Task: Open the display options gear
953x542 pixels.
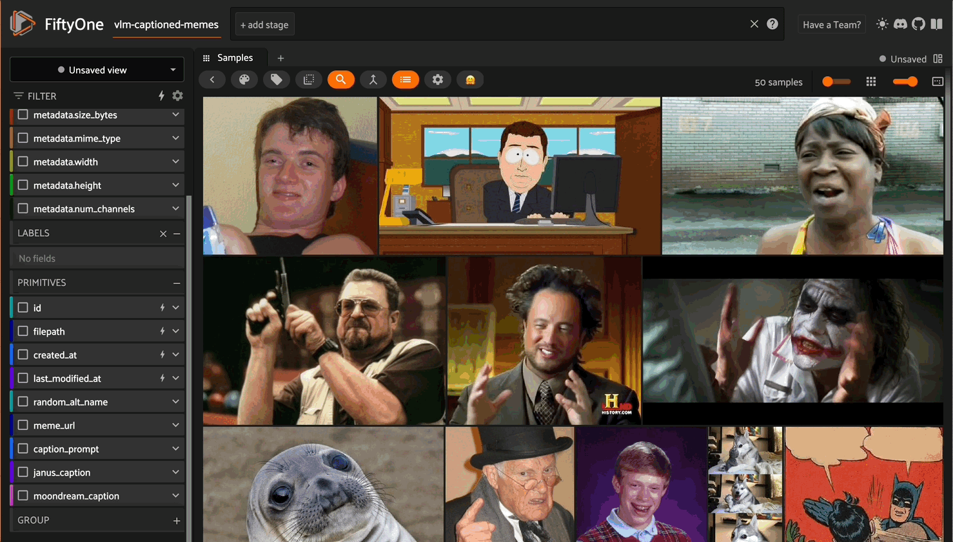Action: pyautogui.click(x=438, y=80)
